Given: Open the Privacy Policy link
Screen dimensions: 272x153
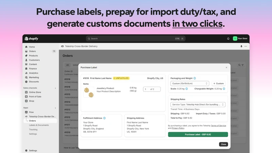Looking at the screenshot, I should click(x=178, y=128).
